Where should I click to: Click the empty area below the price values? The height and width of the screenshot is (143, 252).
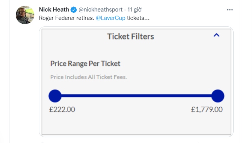point(136,124)
